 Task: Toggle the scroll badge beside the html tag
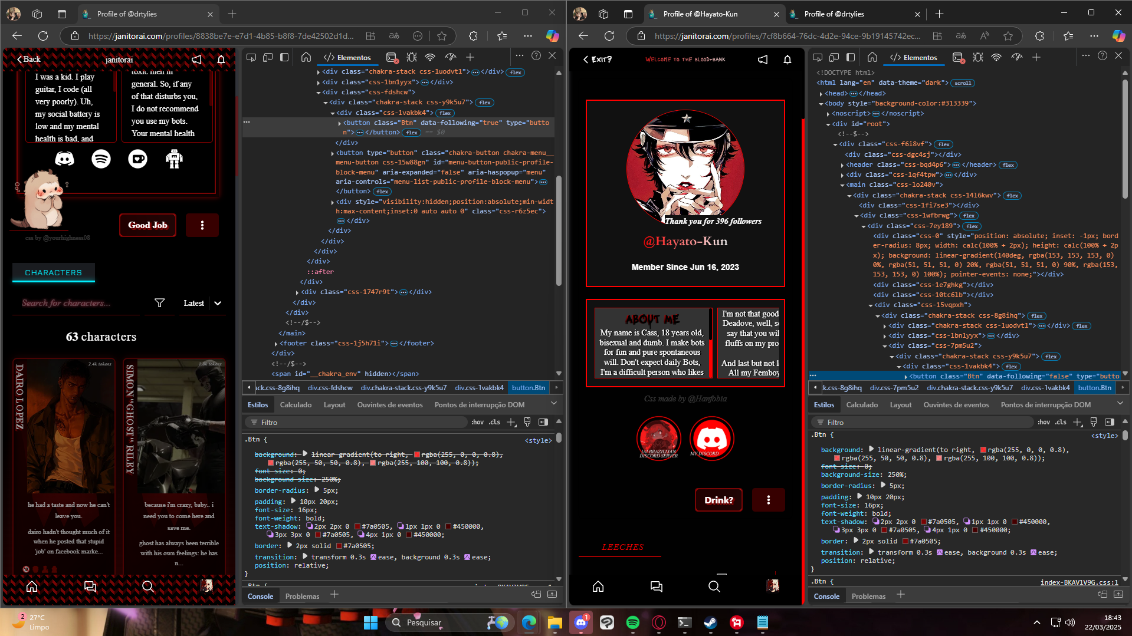963,83
